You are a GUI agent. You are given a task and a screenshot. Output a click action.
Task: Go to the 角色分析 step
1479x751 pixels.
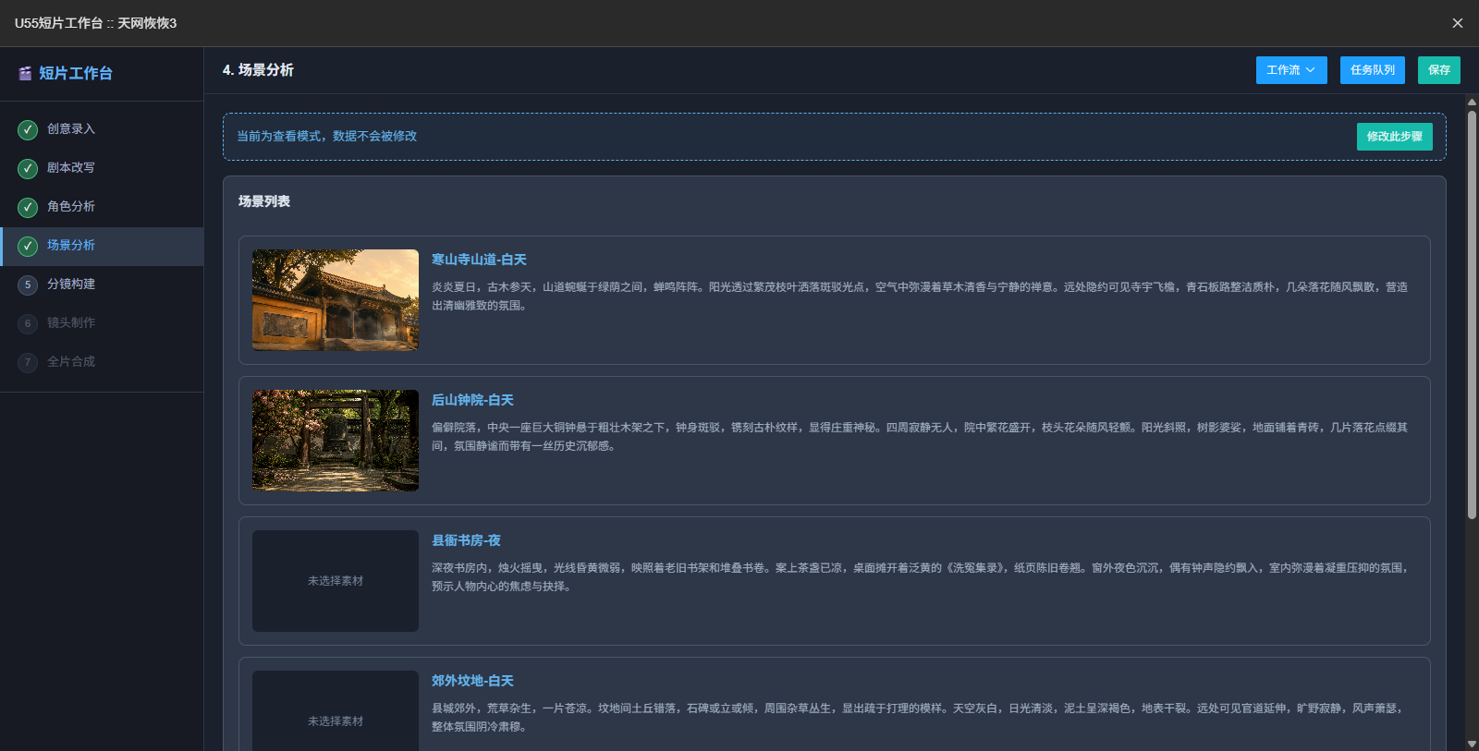pyautogui.click(x=102, y=207)
